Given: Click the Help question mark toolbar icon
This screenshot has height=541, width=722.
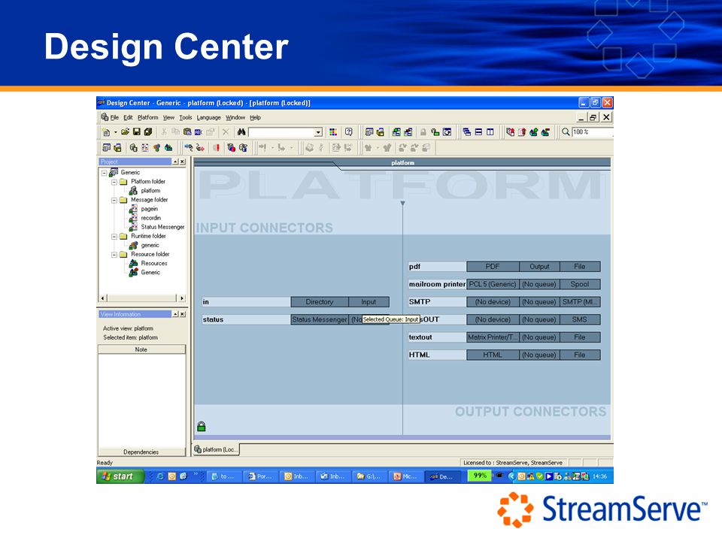Looking at the screenshot, I should click(348, 132).
